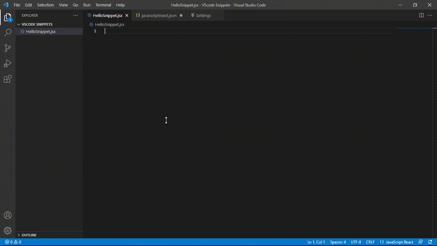Image resolution: width=437 pixels, height=246 pixels.
Task: Collapse the VSCODE SNIPPETS folder section
Action: (49, 24)
